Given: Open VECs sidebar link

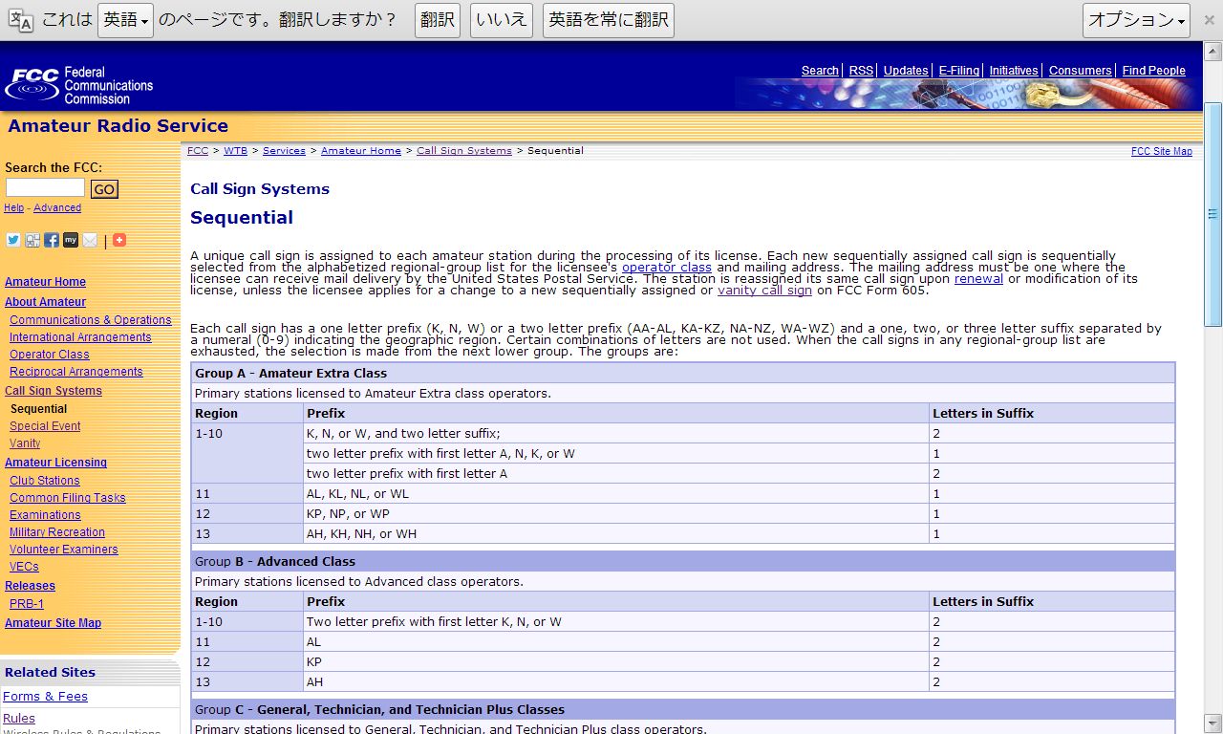Looking at the screenshot, I should (24, 567).
